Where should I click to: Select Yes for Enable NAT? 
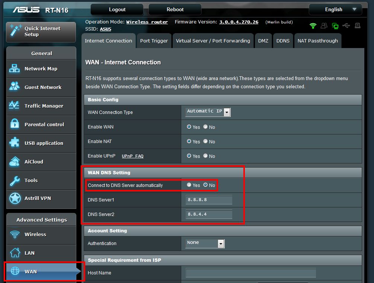(x=189, y=141)
